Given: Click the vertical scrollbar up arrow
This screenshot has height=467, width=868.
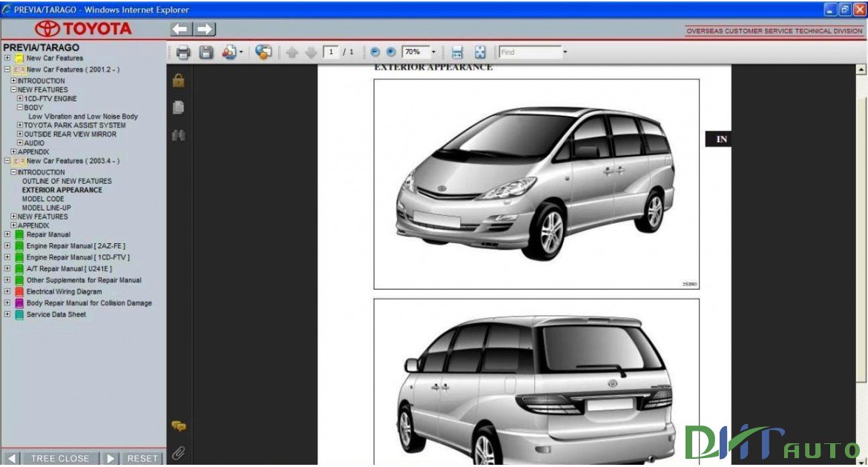Looking at the screenshot, I should (x=861, y=70).
